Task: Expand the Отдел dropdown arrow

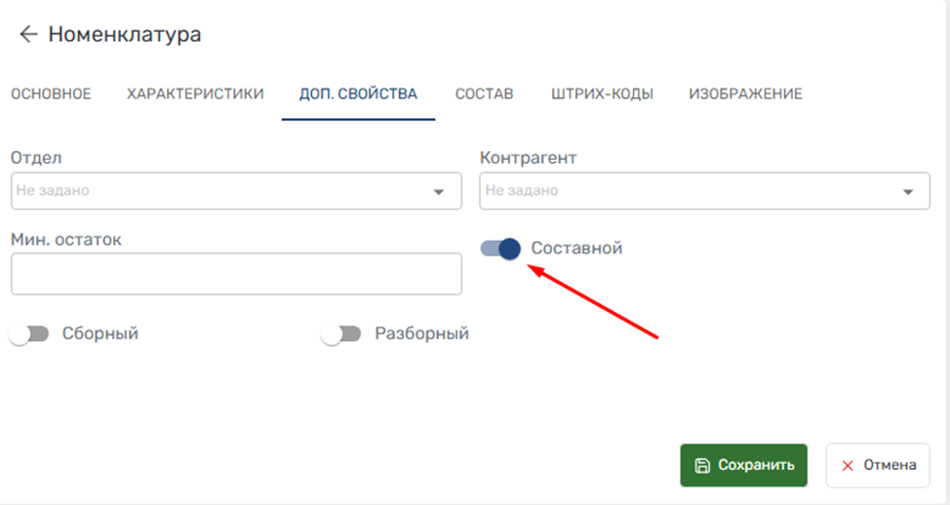Action: (438, 192)
